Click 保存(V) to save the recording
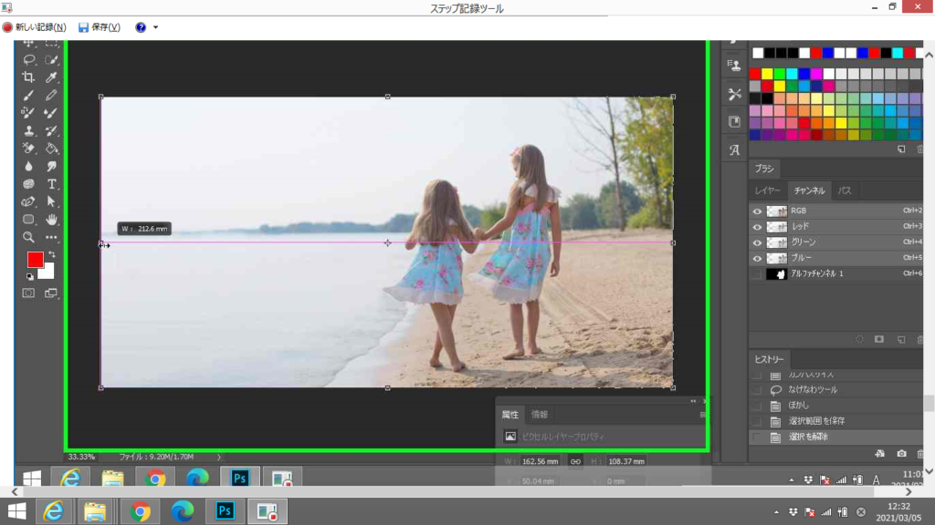The height and width of the screenshot is (525, 935). coord(100,27)
